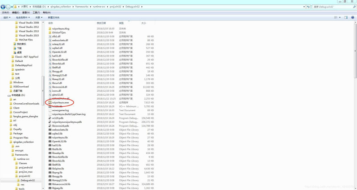Select libcocos2d.dll file name
Image resolution: width=357 pixels, height=190 pixels.
click(x=59, y=87)
